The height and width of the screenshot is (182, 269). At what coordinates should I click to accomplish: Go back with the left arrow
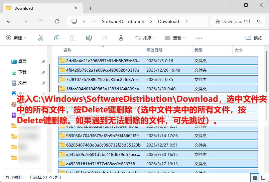coord(9,21)
